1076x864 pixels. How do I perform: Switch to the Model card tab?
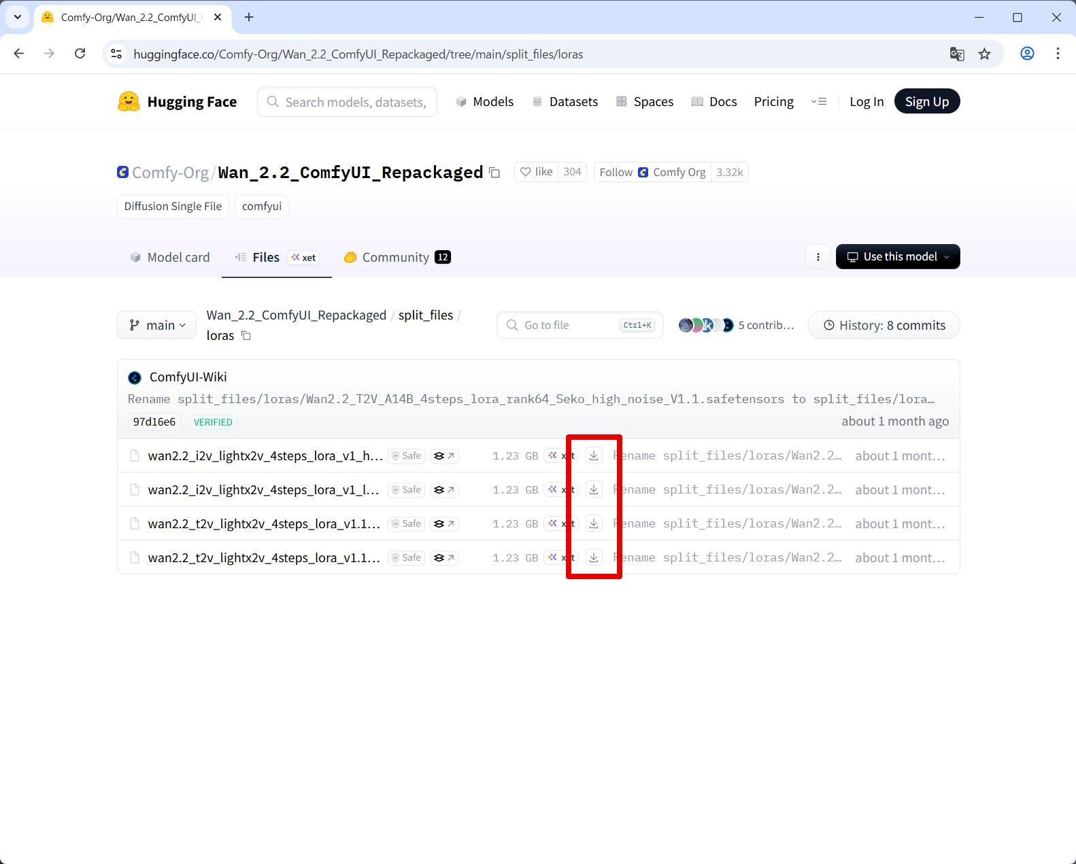pos(170,257)
